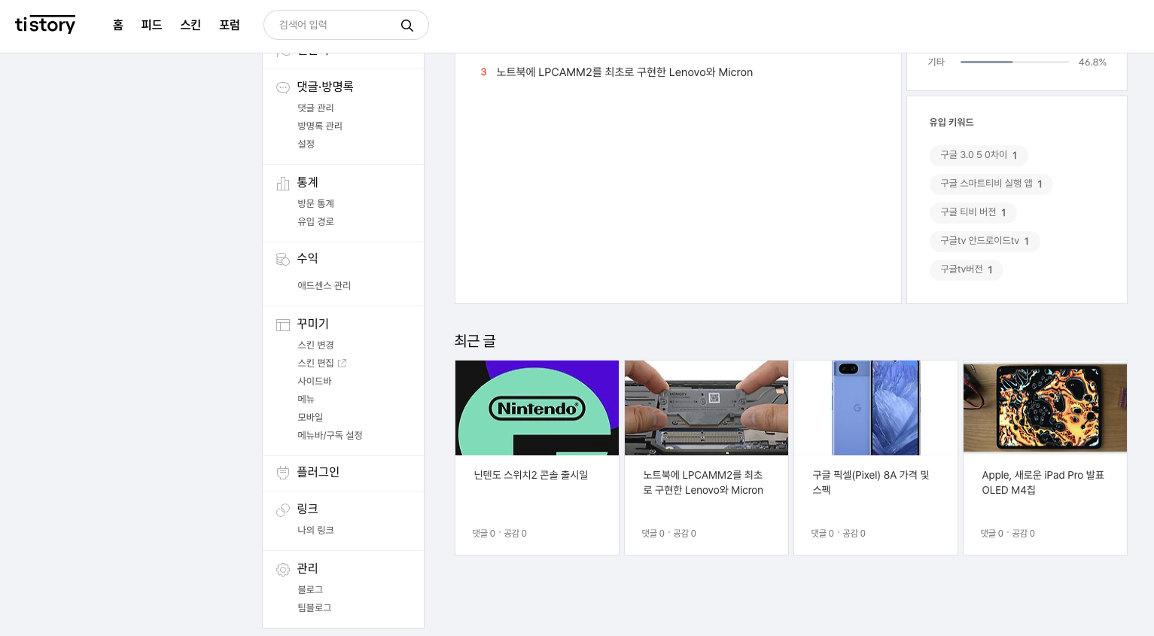Click keyword tag 구글 스마트티비 실행 앱
Image resolution: width=1154 pixels, height=636 pixels.
[x=991, y=184]
